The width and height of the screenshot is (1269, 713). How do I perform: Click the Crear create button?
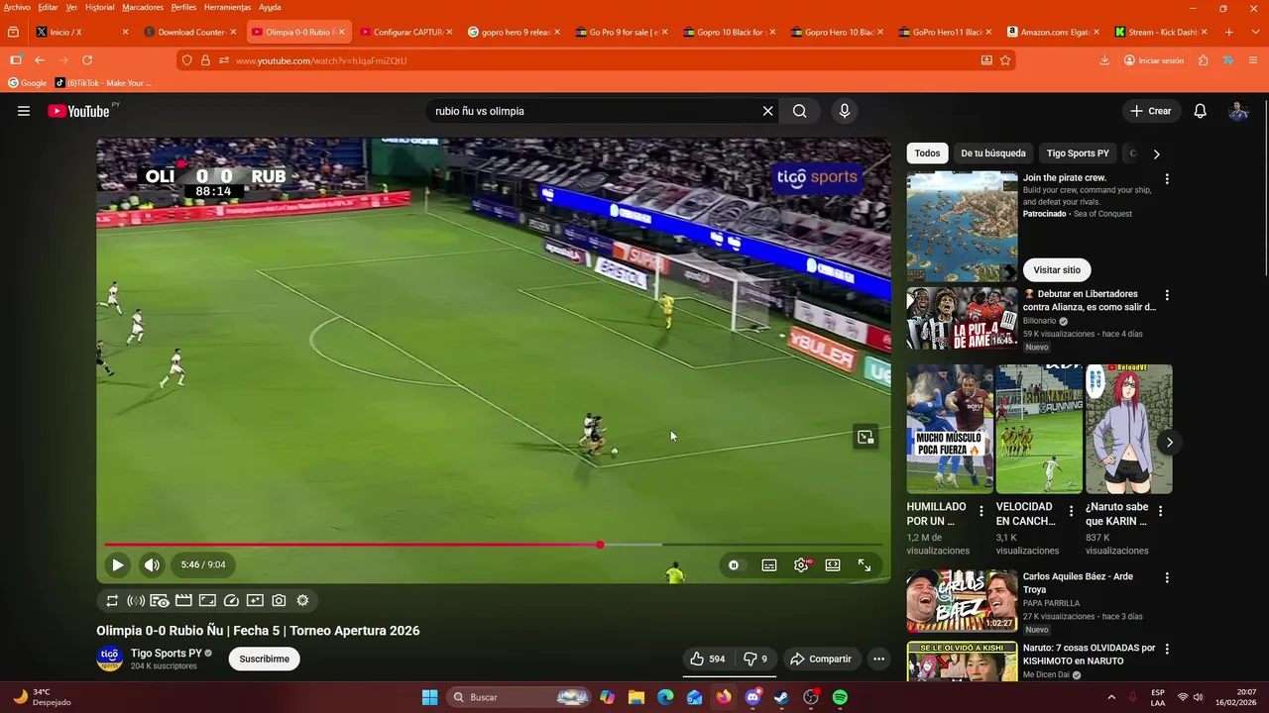coord(1151,111)
